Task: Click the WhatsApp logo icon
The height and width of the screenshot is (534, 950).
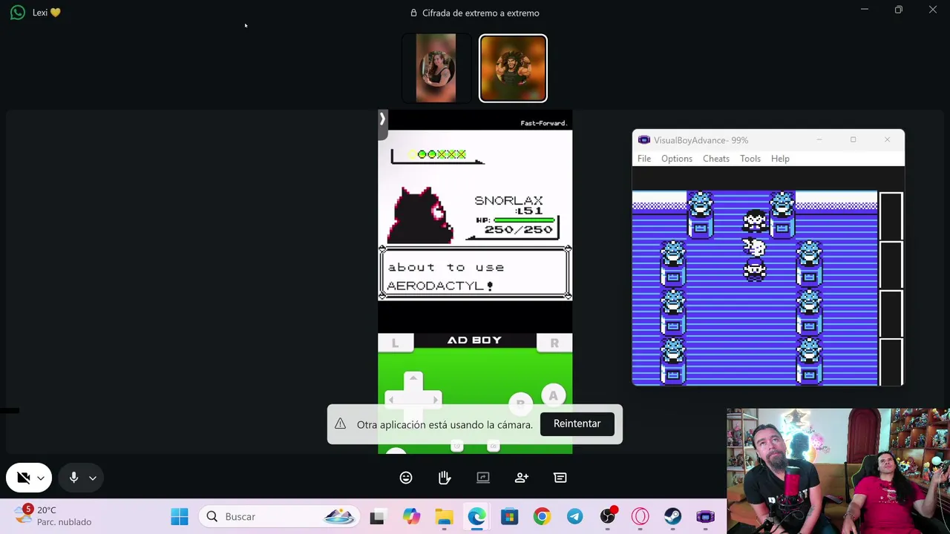Action: pos(17,13)
